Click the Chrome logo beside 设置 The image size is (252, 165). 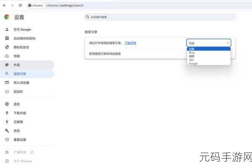click(7, 17)
